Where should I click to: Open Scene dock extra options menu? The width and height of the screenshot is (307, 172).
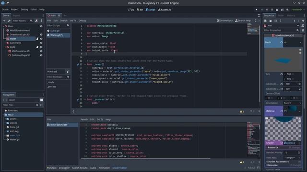click(x=42, y=21)
